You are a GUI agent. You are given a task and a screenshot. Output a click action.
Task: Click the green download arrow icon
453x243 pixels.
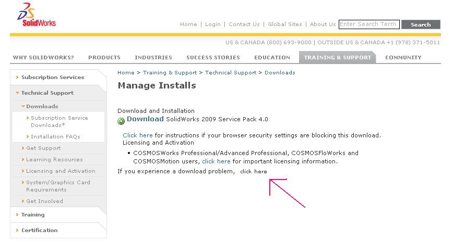121,121
